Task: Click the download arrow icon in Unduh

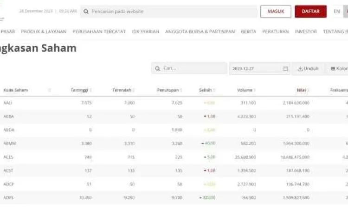Action: tap(300, 69)
